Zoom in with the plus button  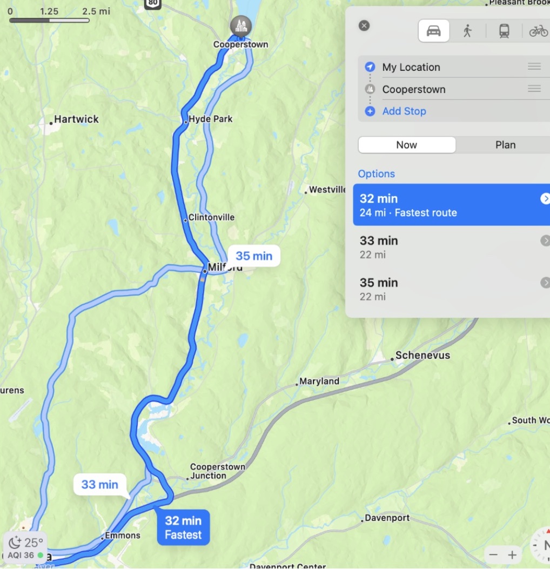[x=512, y=555]
